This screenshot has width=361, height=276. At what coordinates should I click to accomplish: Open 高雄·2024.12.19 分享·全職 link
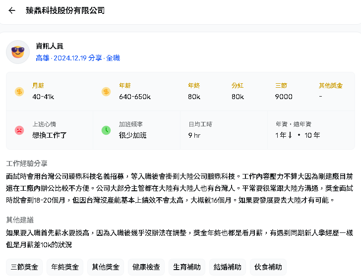(78, 58)
